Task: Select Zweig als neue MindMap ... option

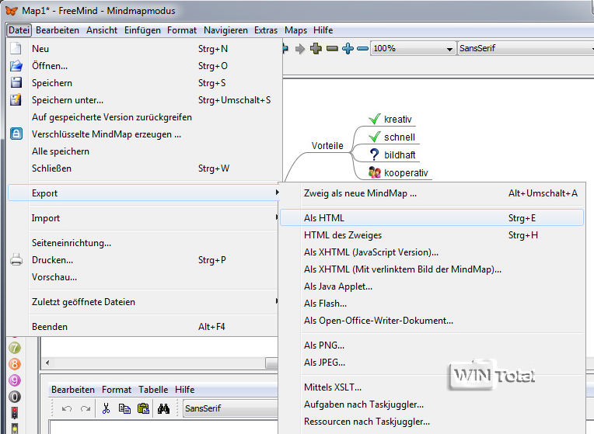Action: pos(432,193)
